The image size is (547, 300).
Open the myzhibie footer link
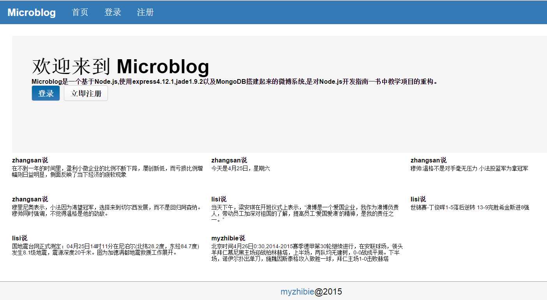(x=297, y=292)
